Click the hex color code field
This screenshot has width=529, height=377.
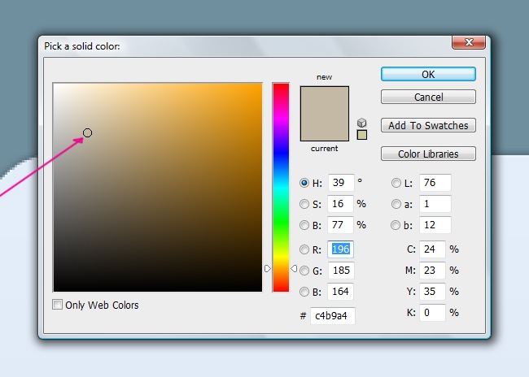(332, 316)
